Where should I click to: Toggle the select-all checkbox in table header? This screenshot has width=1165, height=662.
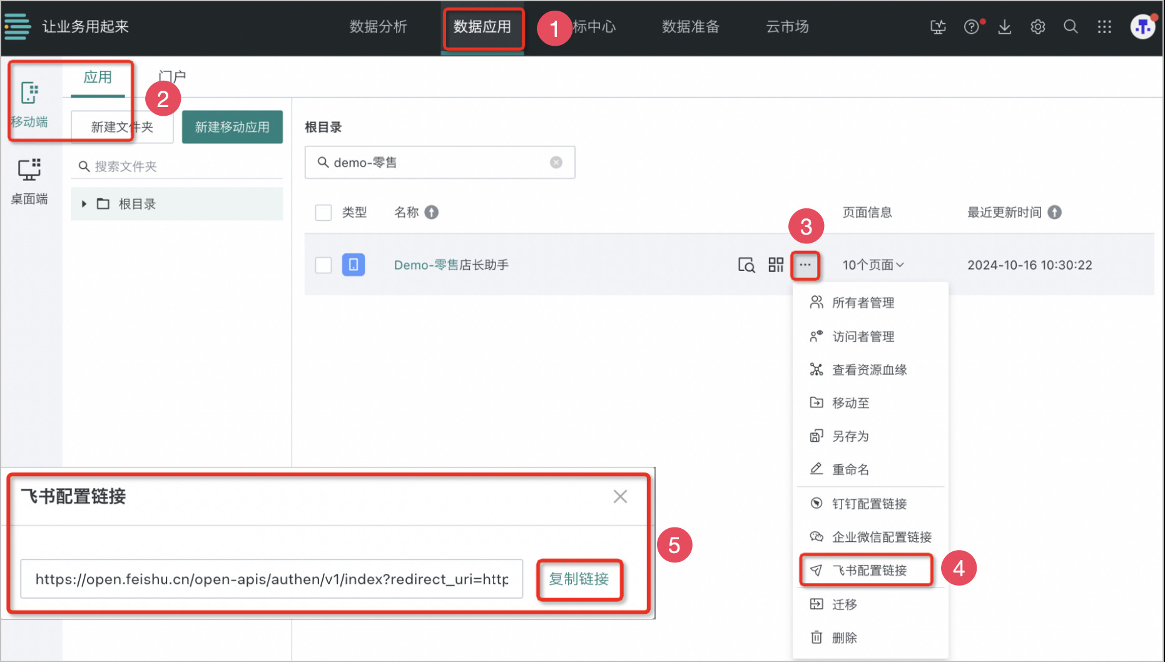(323, 213)
